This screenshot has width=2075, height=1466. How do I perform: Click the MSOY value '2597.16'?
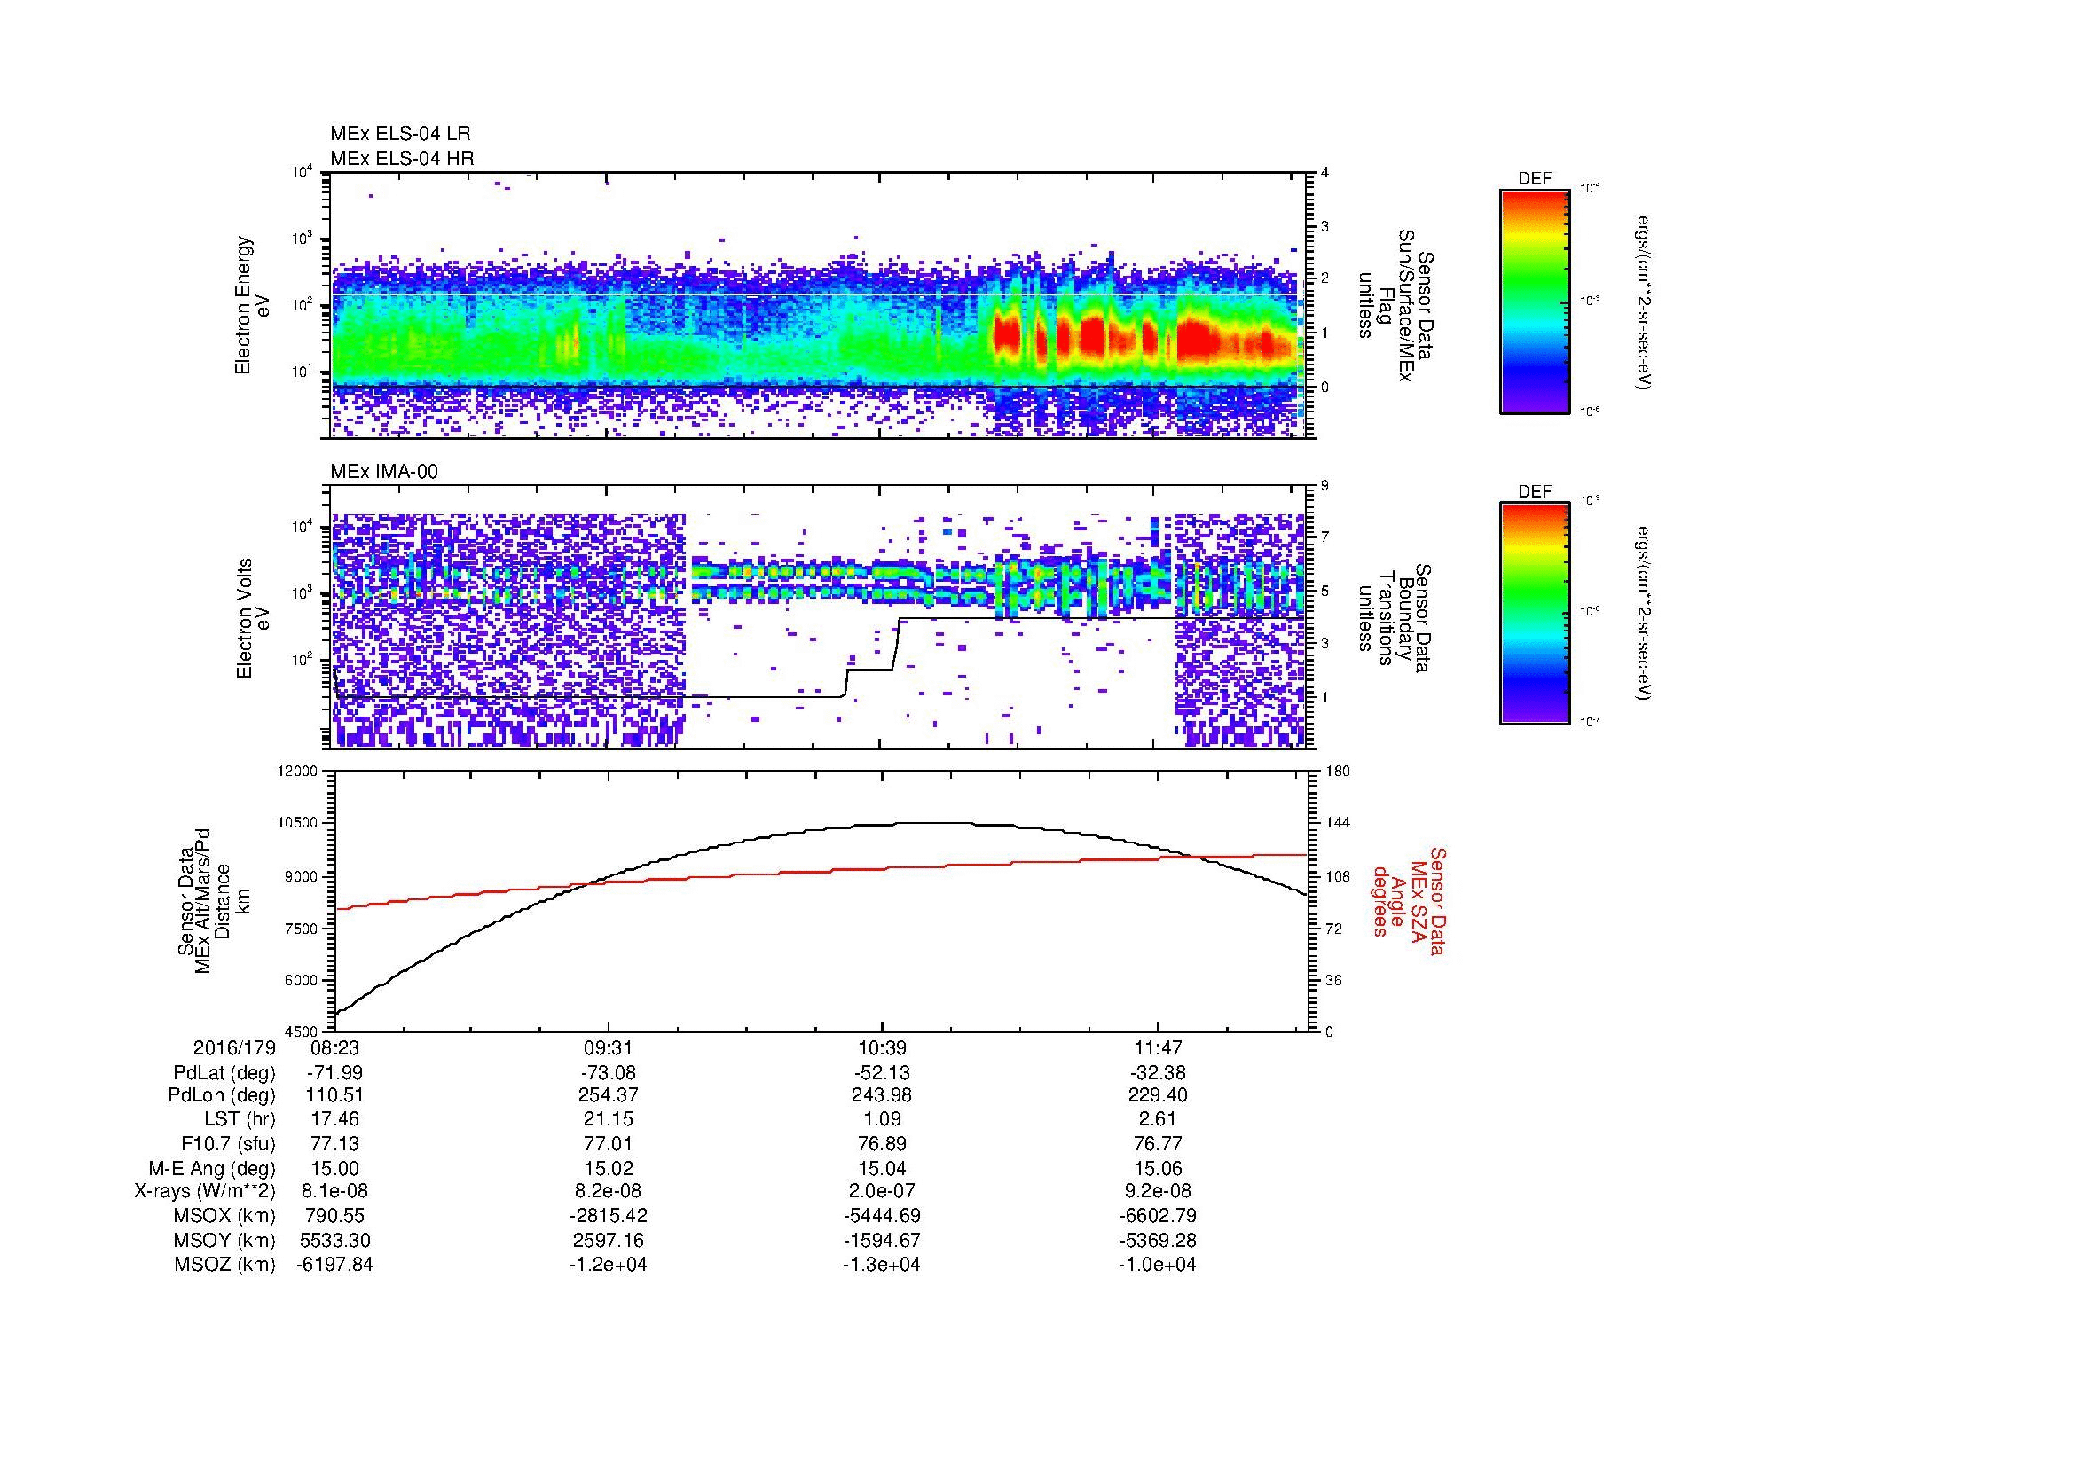pos(609,1240)
